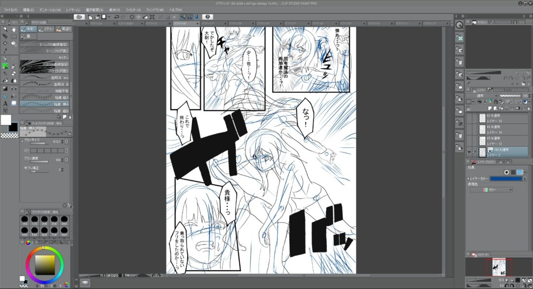Open the アニメーション(A) menu

coord(50,10)
